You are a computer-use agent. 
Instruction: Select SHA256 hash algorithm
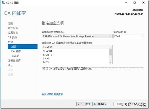(x=75, y=47)
